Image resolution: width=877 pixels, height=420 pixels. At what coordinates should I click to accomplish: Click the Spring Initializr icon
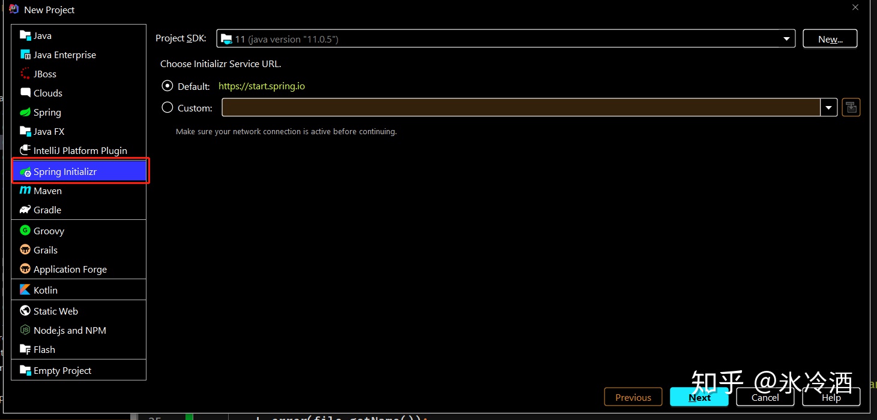25,172
